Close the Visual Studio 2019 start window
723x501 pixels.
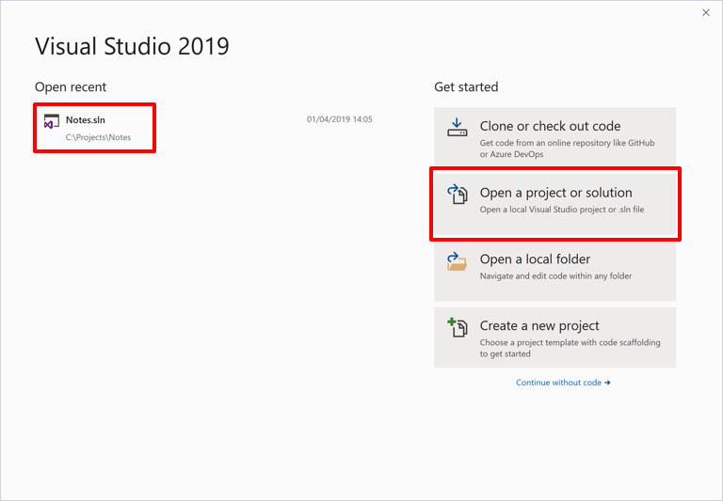706,12
